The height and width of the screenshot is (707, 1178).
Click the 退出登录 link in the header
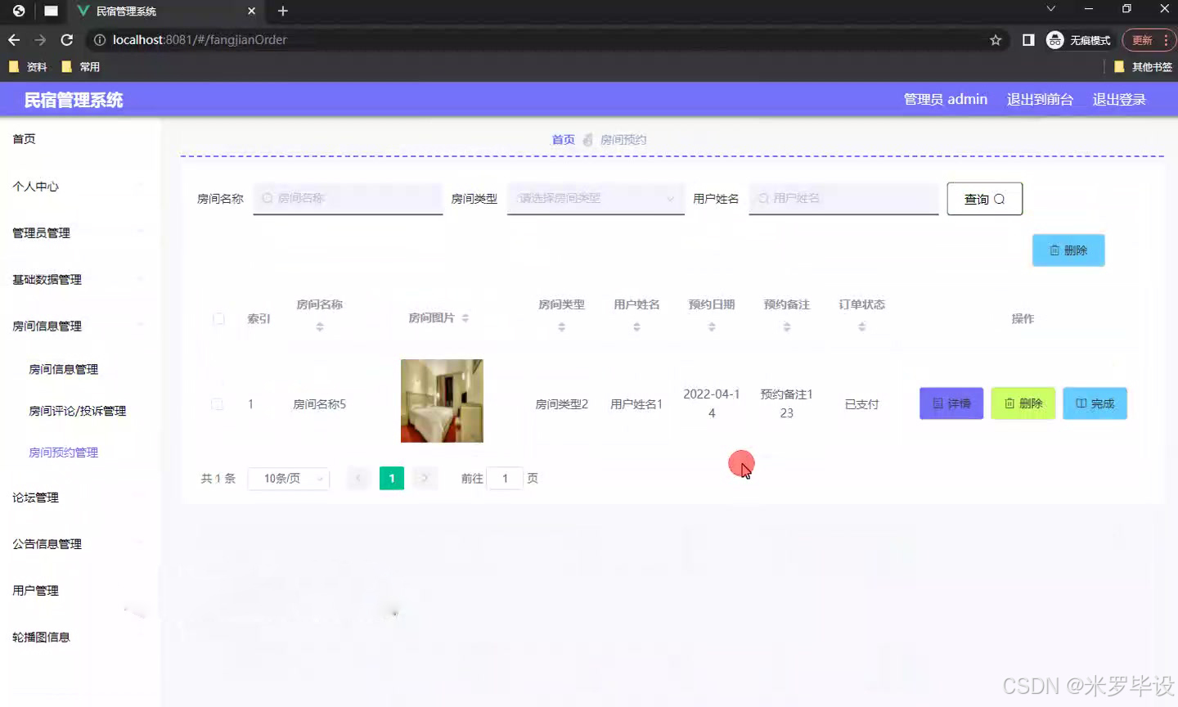click(x=1119, y=98)
